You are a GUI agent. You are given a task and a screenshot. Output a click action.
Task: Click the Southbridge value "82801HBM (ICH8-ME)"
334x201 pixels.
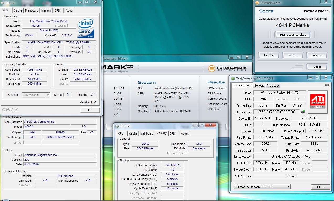[60, 137]
